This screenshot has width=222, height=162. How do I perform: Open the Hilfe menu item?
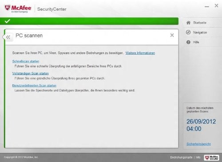coord(196,42)
